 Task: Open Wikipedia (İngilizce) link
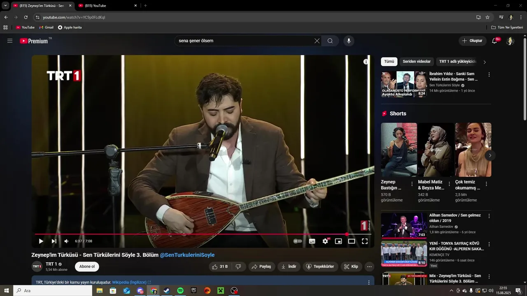tap(132, 282)
